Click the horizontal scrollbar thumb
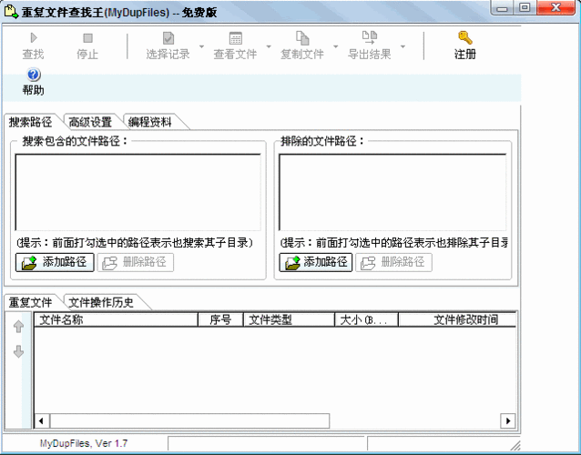 [189, 421]
